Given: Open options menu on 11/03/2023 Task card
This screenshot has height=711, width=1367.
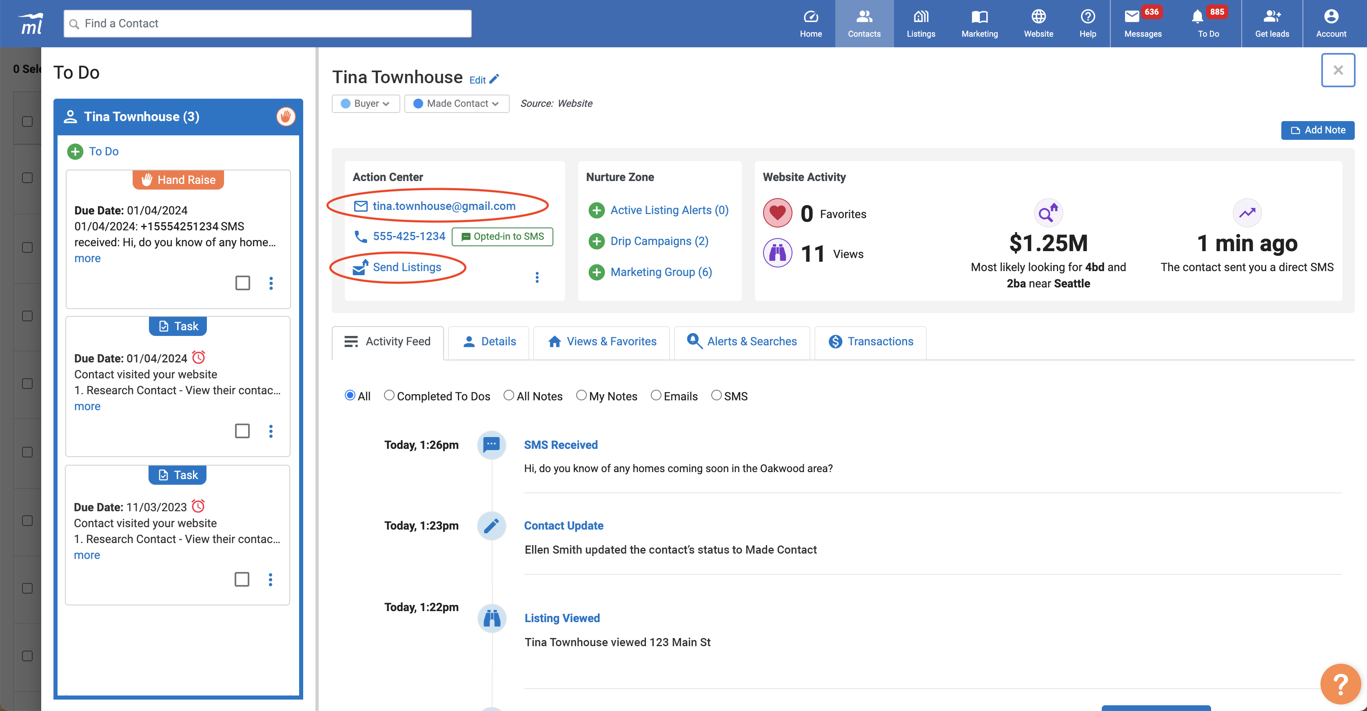Looking at the screenshot, I should [271, 579].
